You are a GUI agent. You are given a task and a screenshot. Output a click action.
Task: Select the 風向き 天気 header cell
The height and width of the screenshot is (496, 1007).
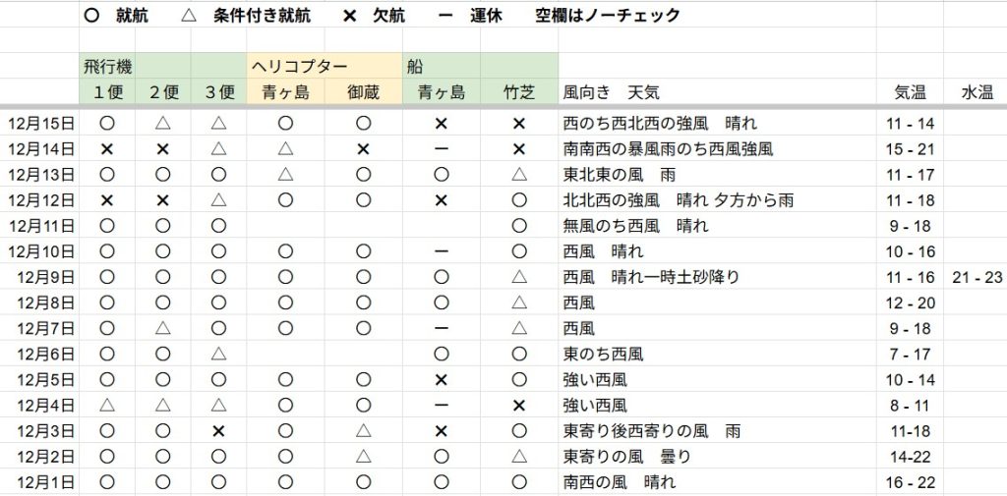(x=611, y=92)
